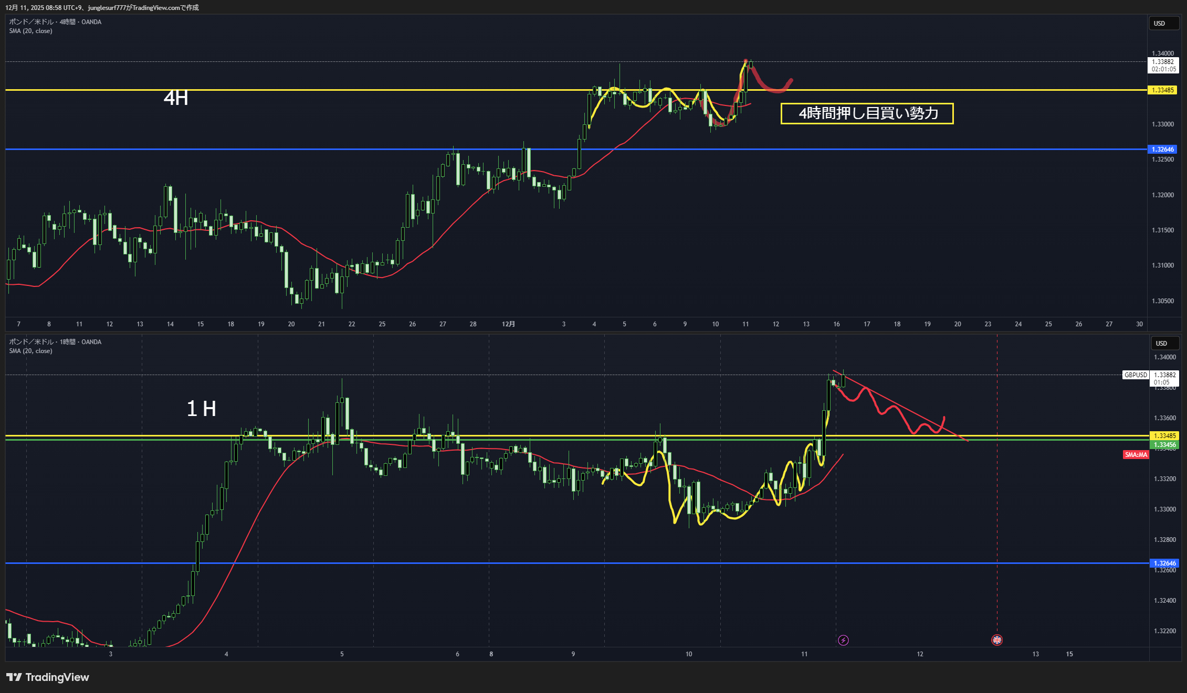Click the SMA (20, close) legend on the 1-hour chart
The width and height of the screenshot is (1187, 693).
click(x=30, y=351)
